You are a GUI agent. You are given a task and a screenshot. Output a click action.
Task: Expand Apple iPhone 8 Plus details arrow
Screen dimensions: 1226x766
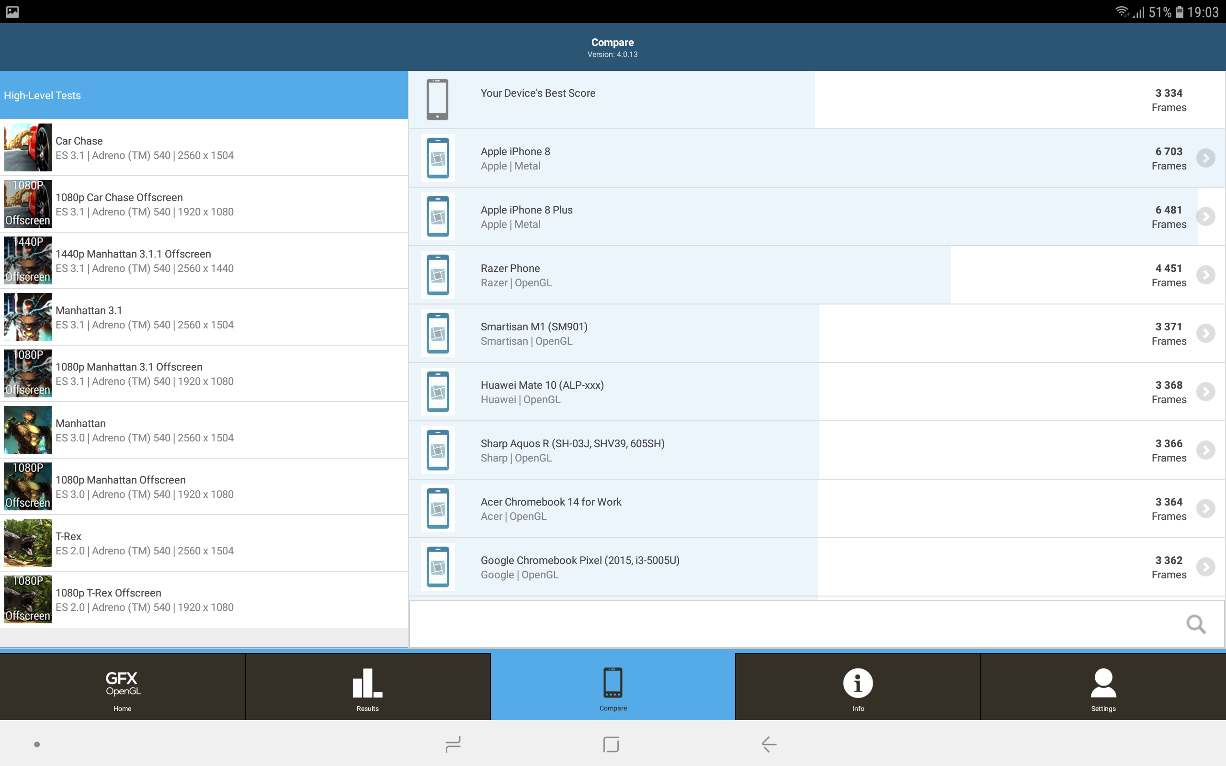[x=1206, y=216]
